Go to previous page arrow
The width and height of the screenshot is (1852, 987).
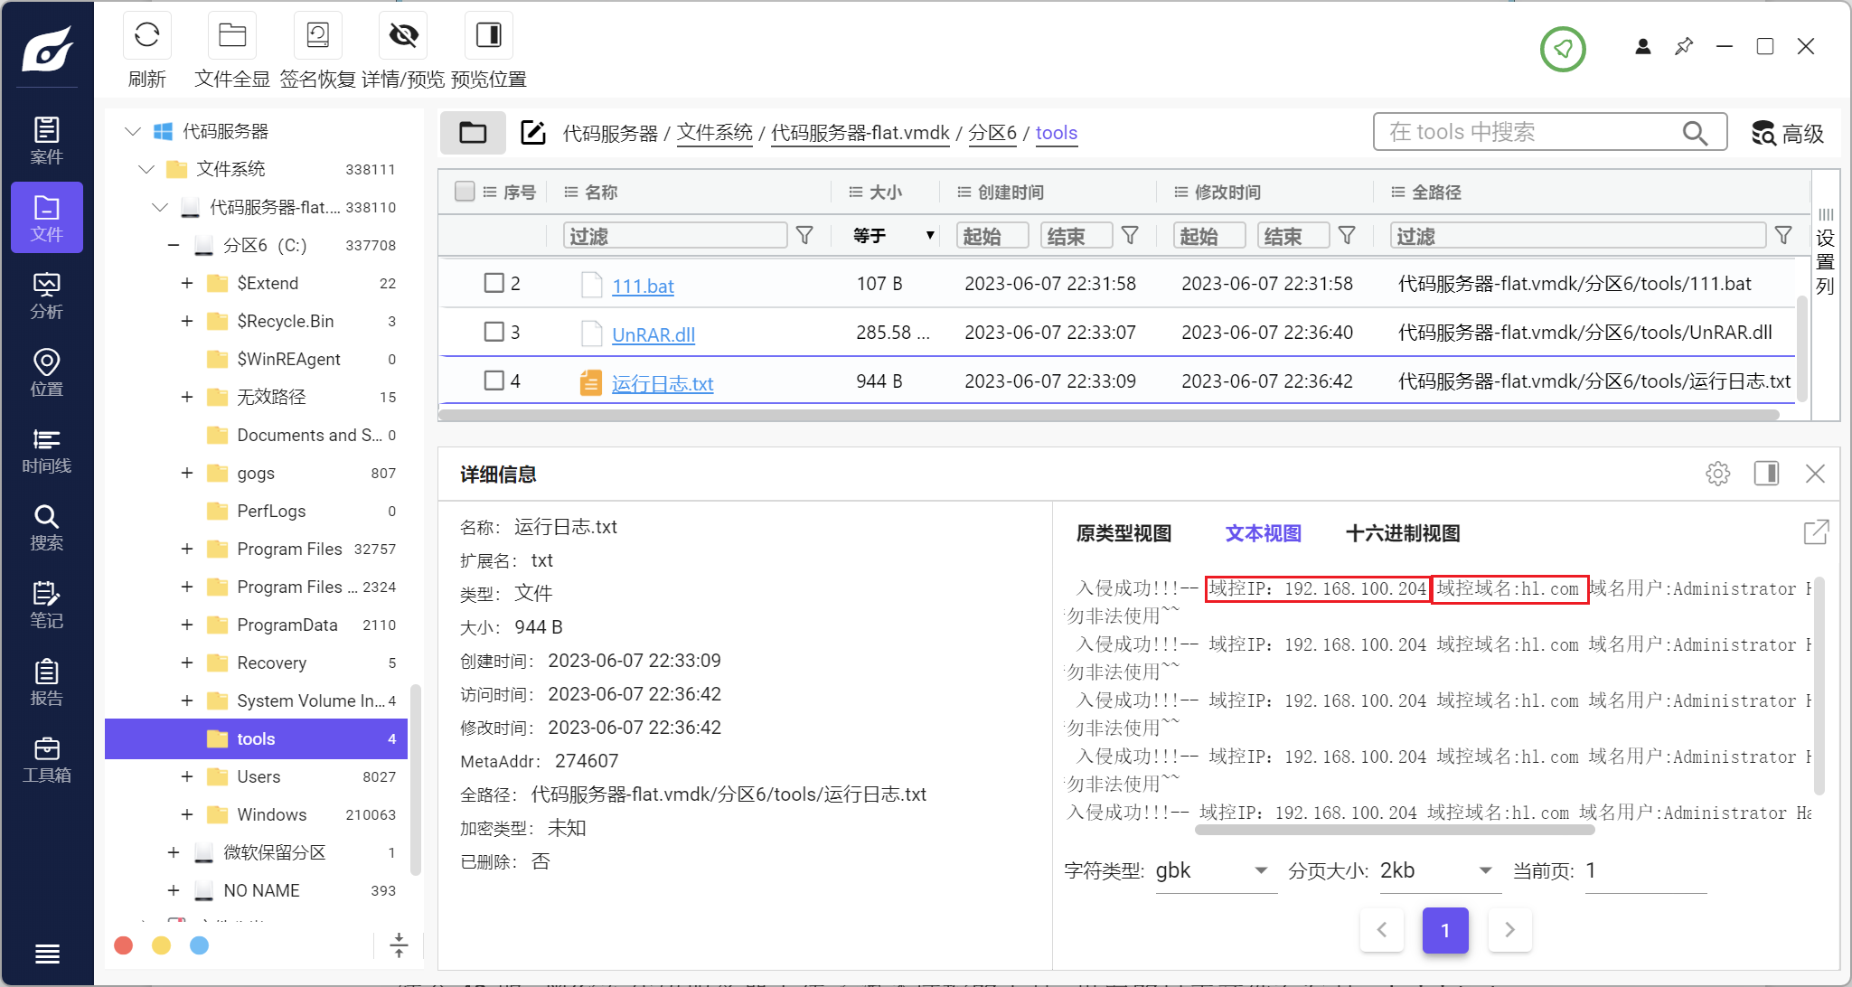coord(1382,930)
